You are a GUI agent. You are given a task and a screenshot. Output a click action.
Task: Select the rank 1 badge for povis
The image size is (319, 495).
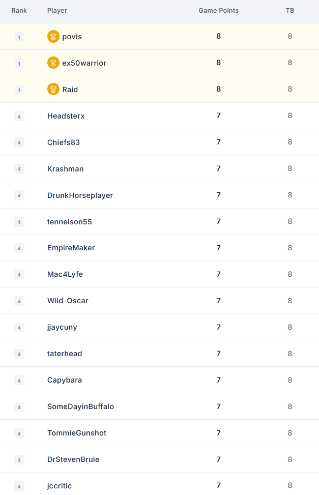[19, 37]
